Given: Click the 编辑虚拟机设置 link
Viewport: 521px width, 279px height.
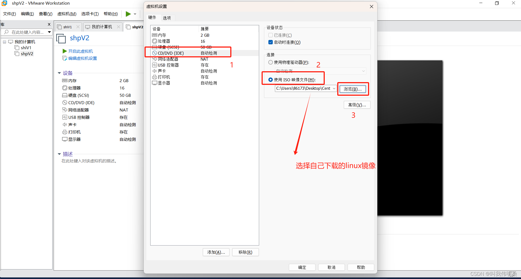Looking at the screenshot, I should 82,58.
